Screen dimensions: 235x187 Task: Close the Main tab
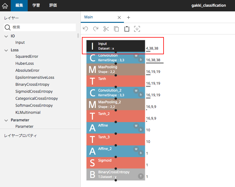pos(119,18)
